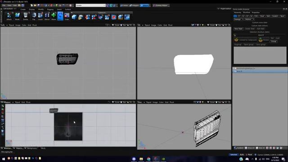The height and width of the screenshot is (162, 288).
Task: Select the Delete tool
Action: (26, 16)
